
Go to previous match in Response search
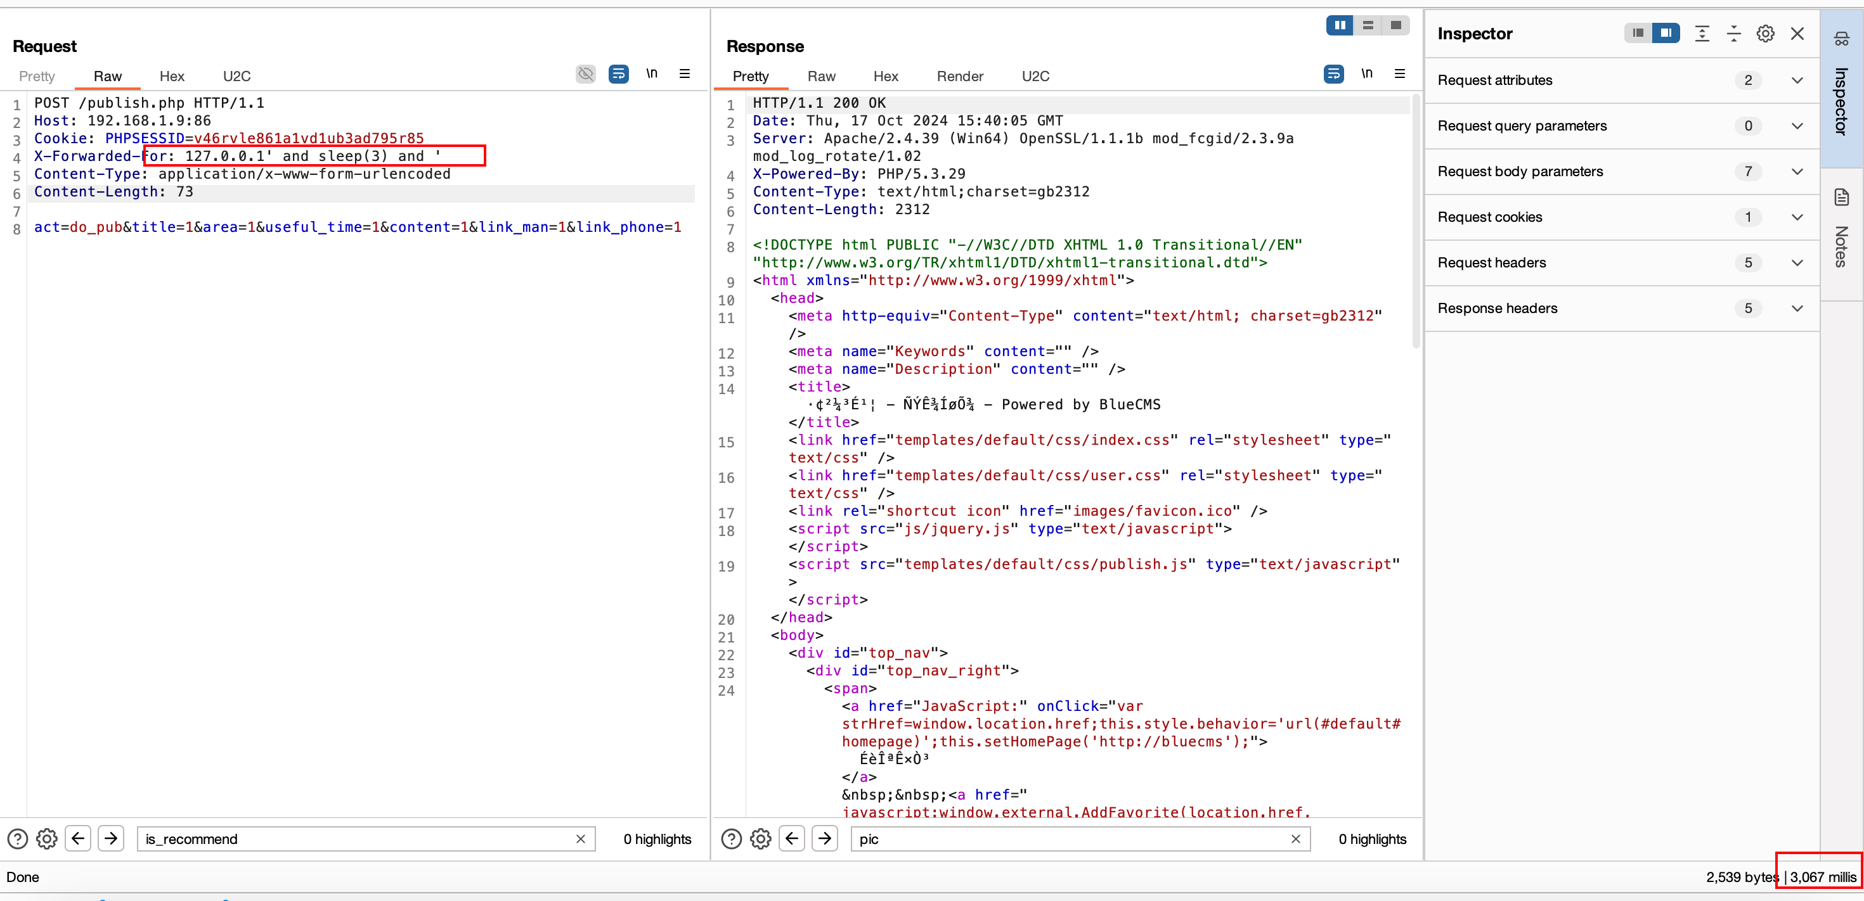click(x=793, y=839)
